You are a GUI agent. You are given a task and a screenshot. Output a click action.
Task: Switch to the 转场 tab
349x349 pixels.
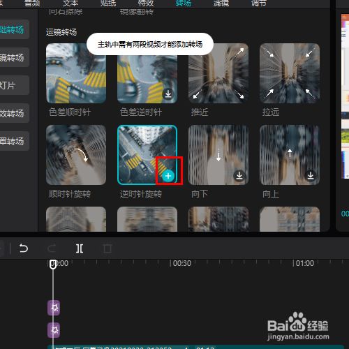tap(184, 3)
